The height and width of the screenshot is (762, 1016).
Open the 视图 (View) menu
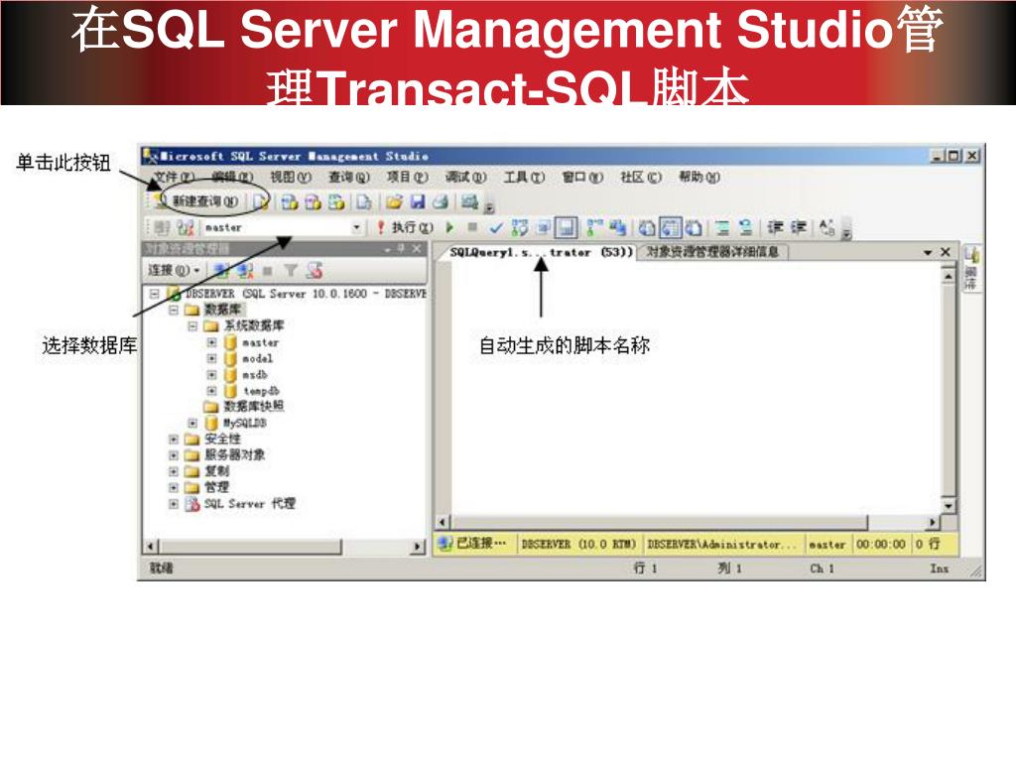pos(291,177)
